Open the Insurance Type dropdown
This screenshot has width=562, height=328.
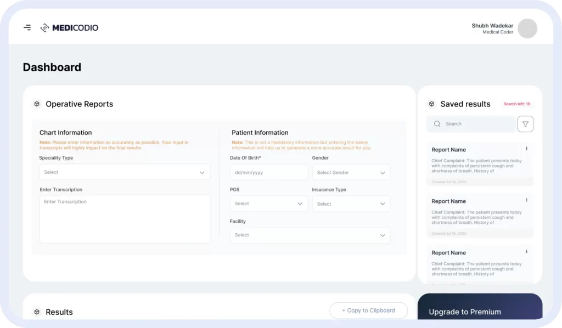[x=351, y=203]
